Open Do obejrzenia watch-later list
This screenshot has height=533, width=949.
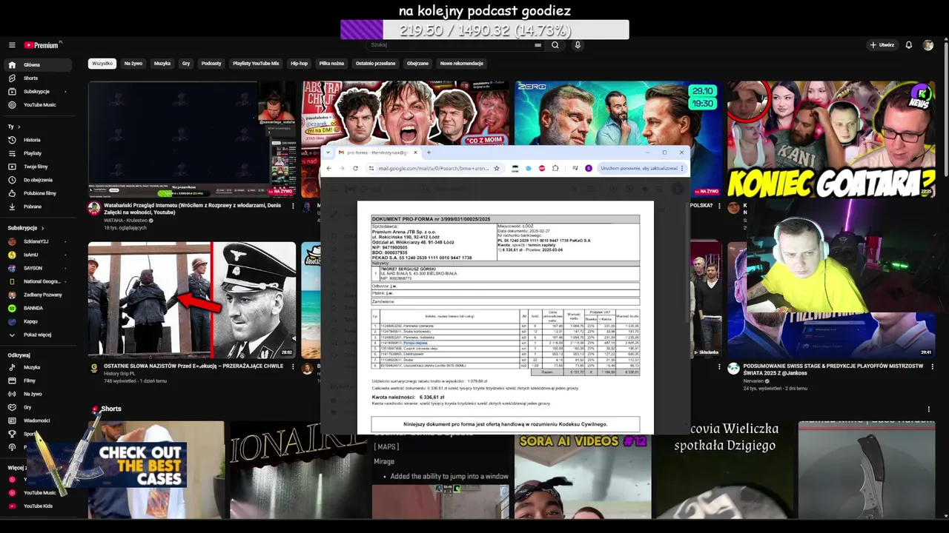[38, 180]
